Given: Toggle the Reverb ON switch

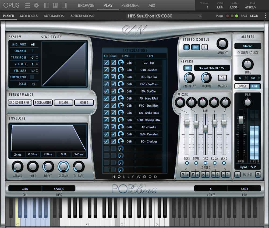Looking at the screenshot, I should click(187, 68).
